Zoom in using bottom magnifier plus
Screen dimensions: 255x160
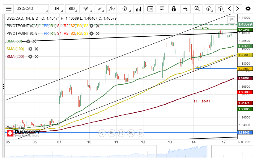pos(131,133)
